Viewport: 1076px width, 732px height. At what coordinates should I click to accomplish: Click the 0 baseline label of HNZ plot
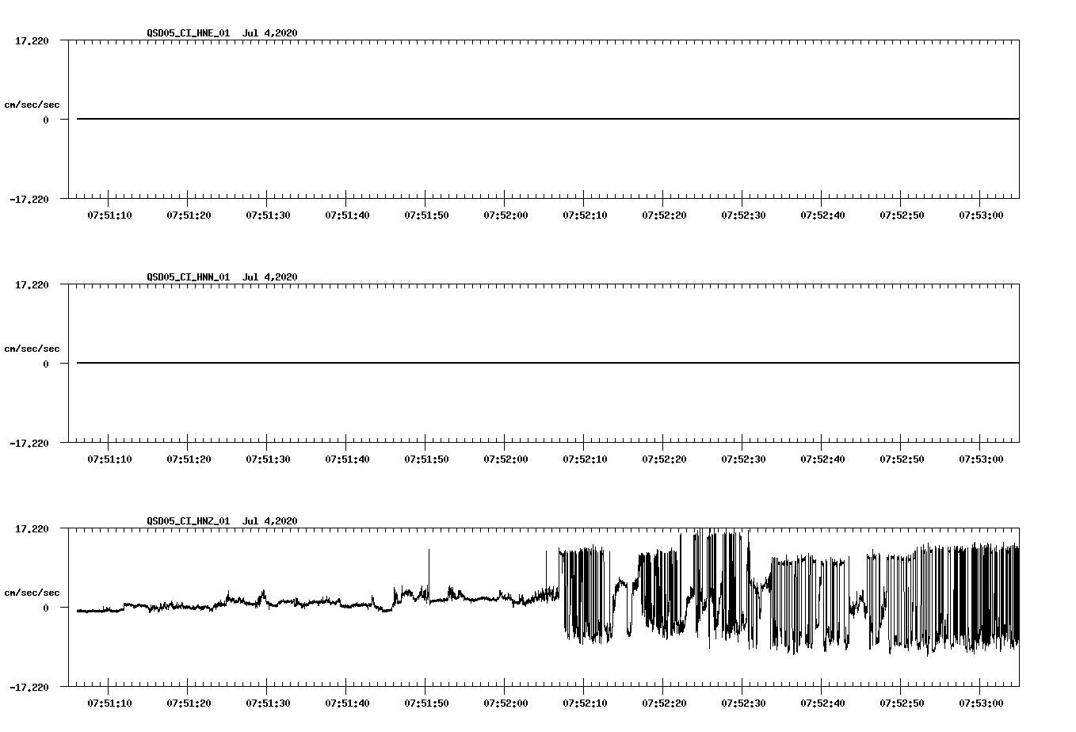(46, 608)
